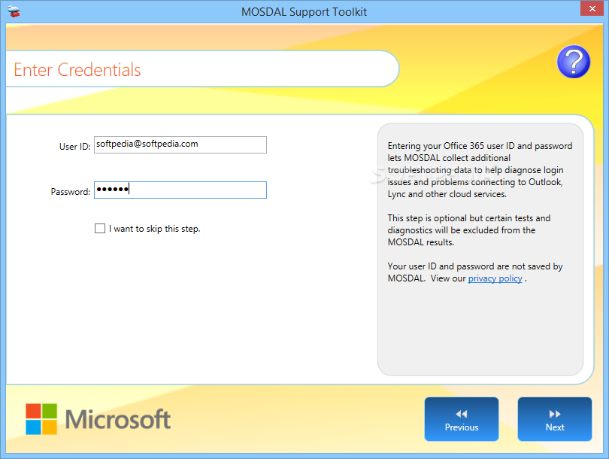Click 'Your user ID and password are not saved' text
Screen dimensions: 609x459
pyautogui.click(x=475, y=272)
